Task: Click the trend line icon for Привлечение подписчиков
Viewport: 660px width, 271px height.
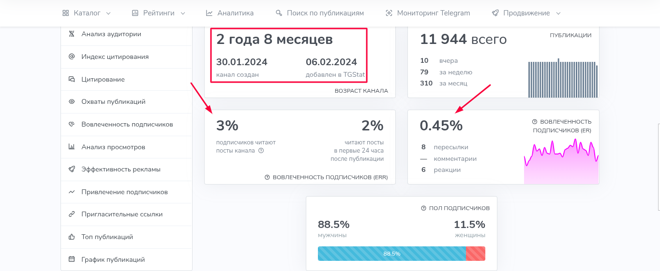Action: pos(72,192)
